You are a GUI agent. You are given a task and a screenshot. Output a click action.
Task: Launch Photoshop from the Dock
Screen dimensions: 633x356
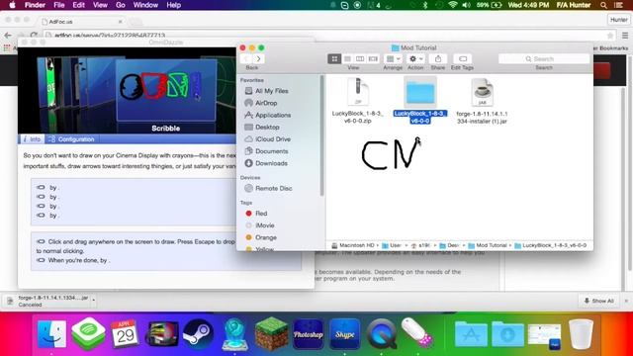click(308, 334)
